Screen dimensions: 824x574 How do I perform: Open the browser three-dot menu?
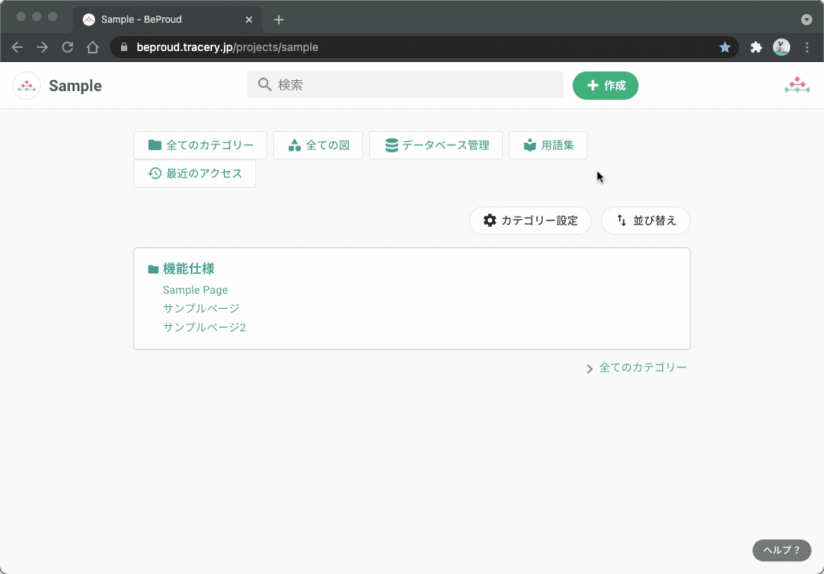click(808, 47)
